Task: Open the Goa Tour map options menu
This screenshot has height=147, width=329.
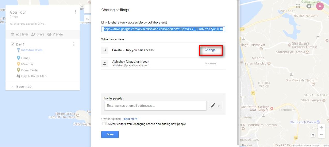Action: (x=75, y=12)
